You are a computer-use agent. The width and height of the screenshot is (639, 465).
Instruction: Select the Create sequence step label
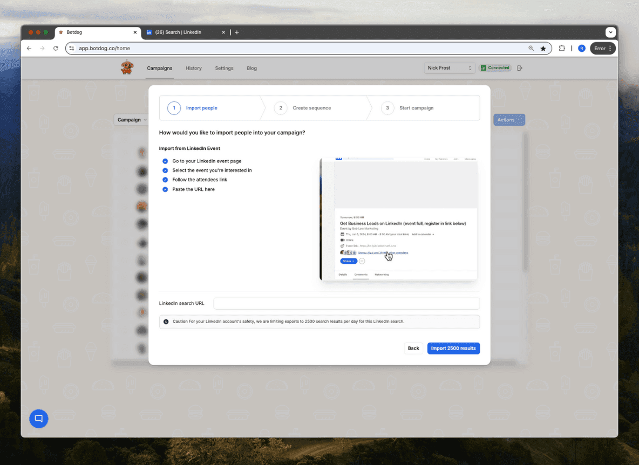311,108
